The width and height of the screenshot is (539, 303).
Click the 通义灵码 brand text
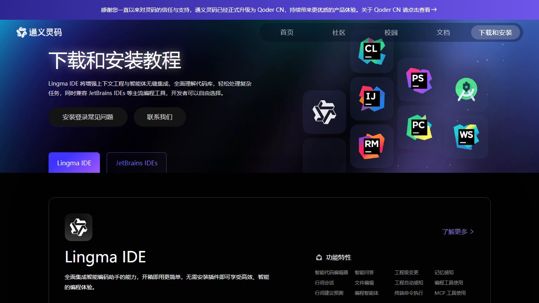tap(45, 32)
